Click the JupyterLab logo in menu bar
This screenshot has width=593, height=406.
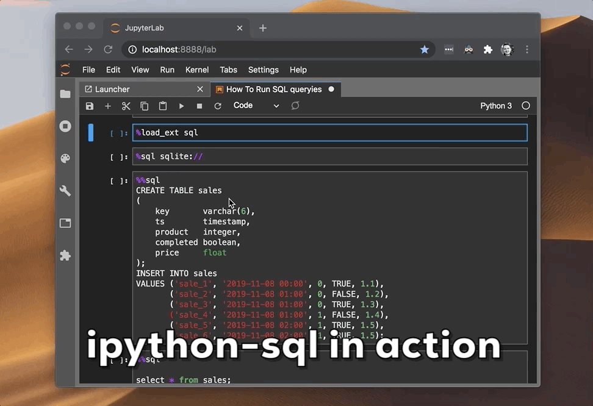coord(65,69)
